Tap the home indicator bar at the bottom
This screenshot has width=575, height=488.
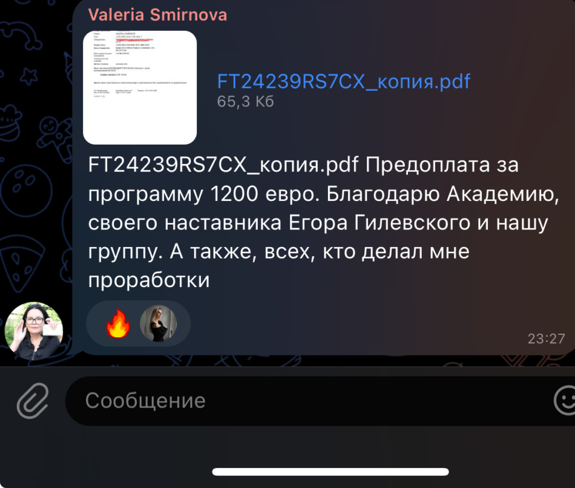330,472
